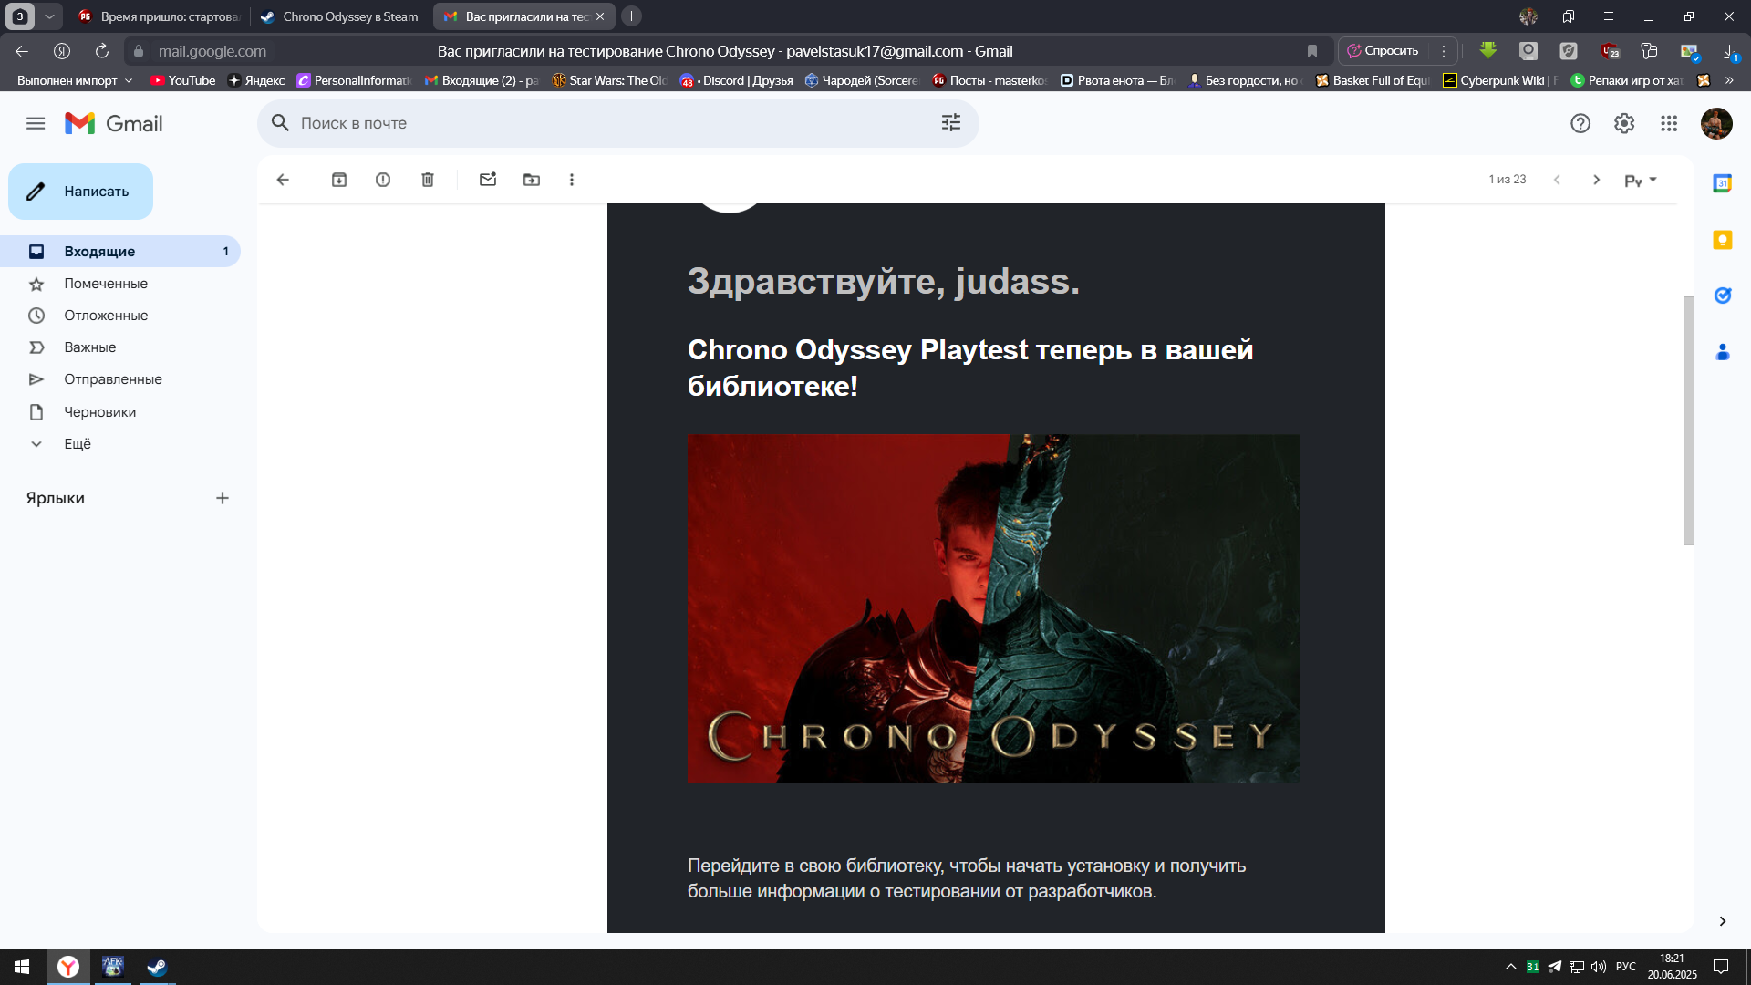Image resolution: width=1751 pixels, height=985 pixels.
Task: Click the Google account avatar
Action: (1716, 123)
